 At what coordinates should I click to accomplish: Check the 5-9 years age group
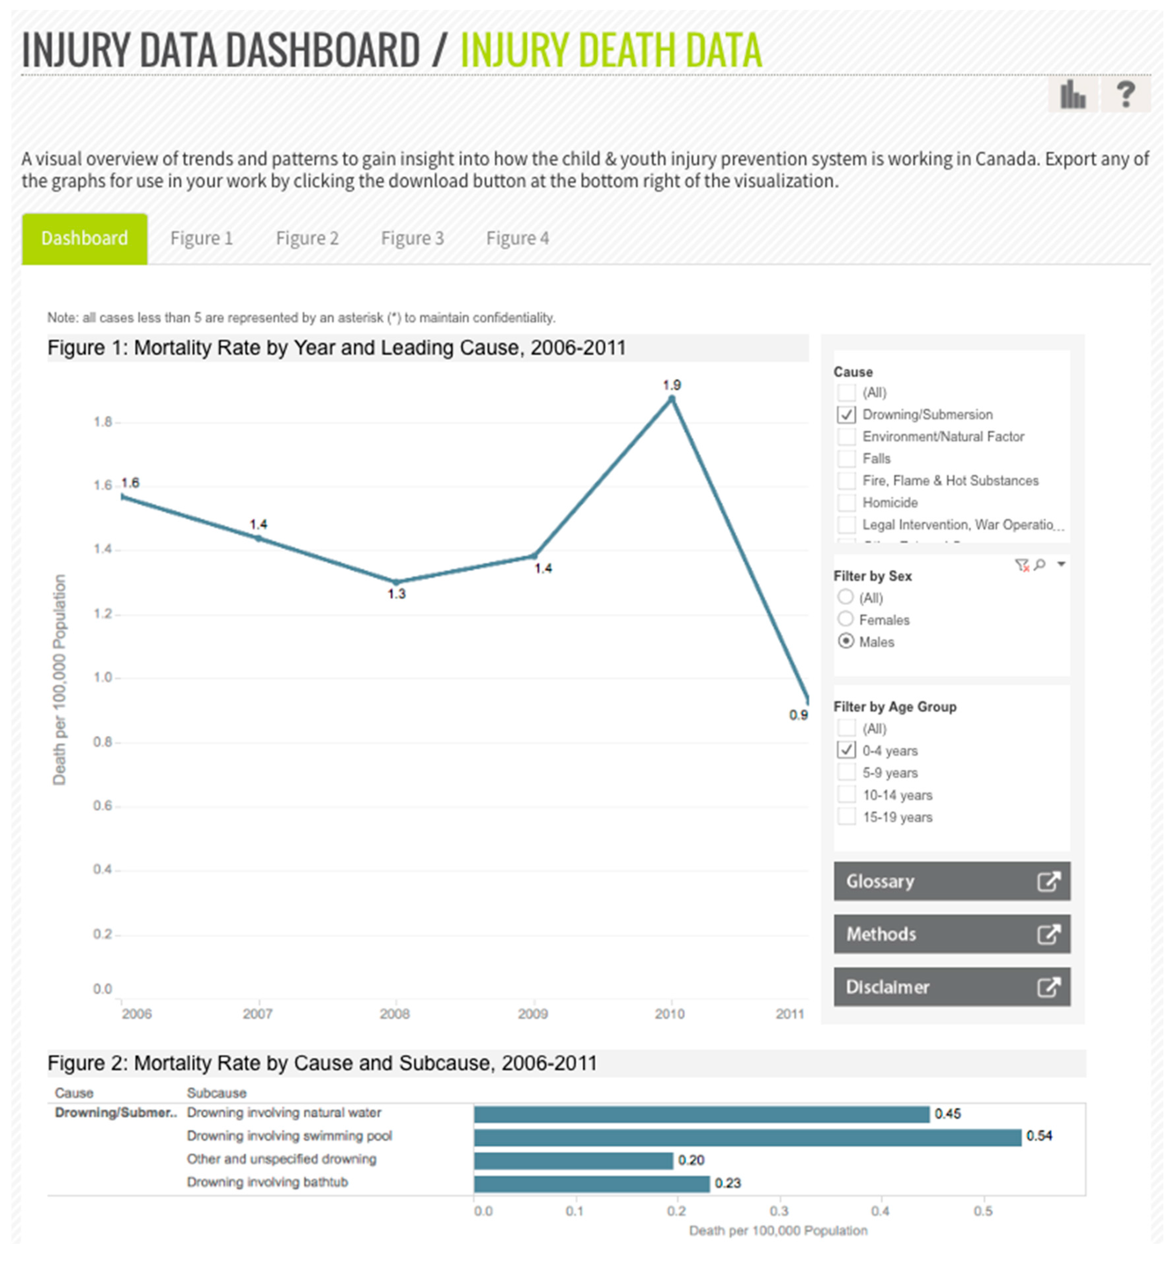tap(846, 773)
